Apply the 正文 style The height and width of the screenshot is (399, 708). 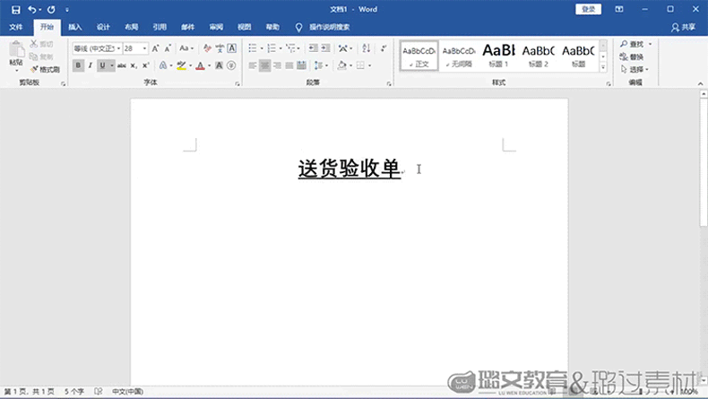tap(419, 56)
